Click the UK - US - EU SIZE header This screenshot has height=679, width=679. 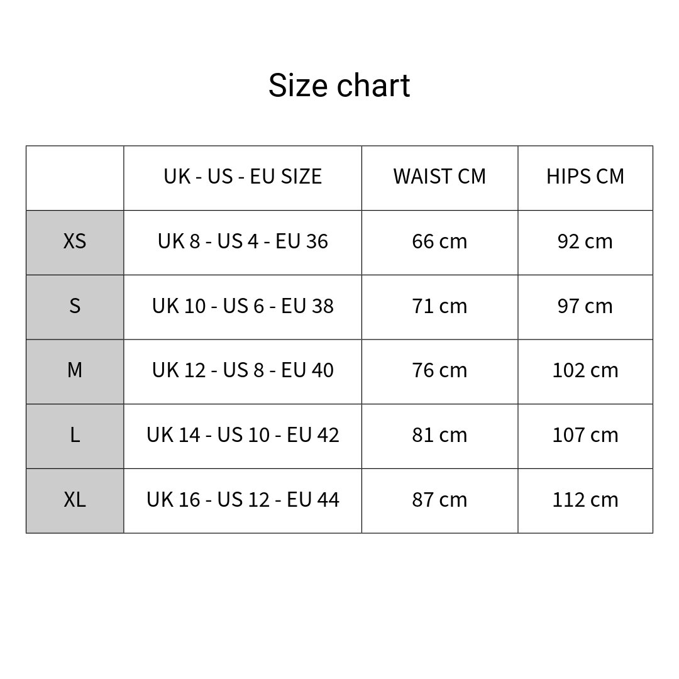(243, 177)
